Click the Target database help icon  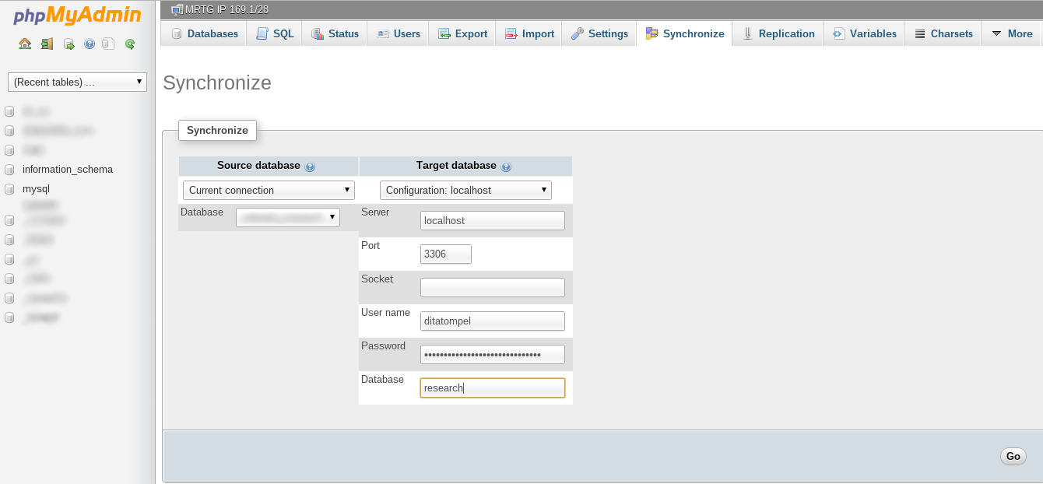pyautogui.click(x=506, y=167)
